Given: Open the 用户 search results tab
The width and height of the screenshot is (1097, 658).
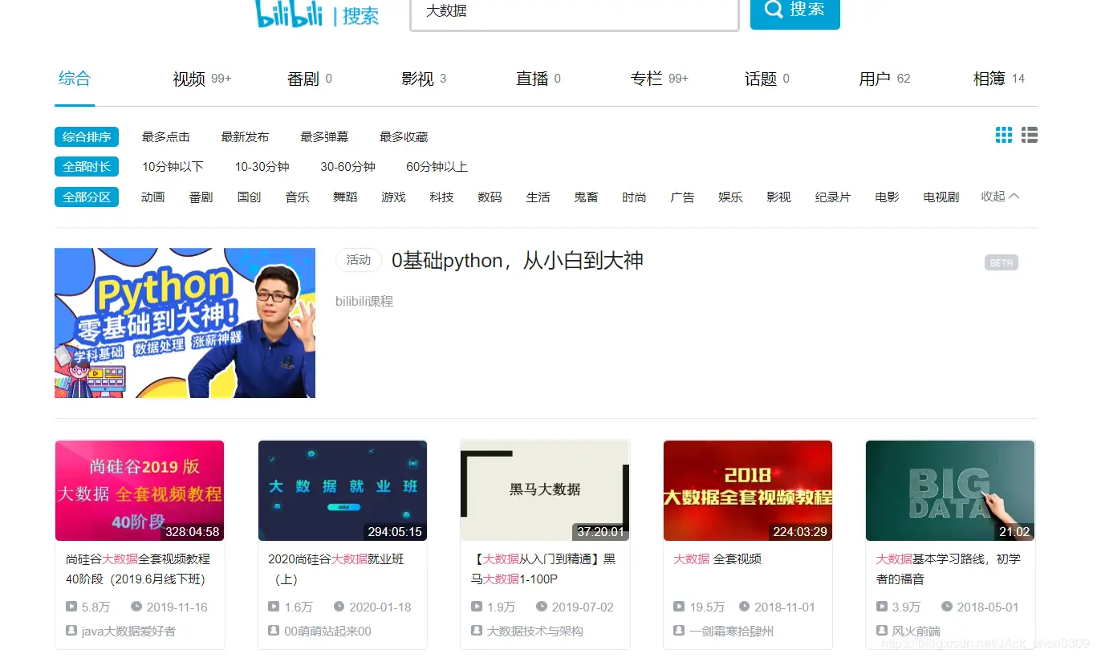Looking at the screenshot, I should pyautogui.click(x=876, y=78).
